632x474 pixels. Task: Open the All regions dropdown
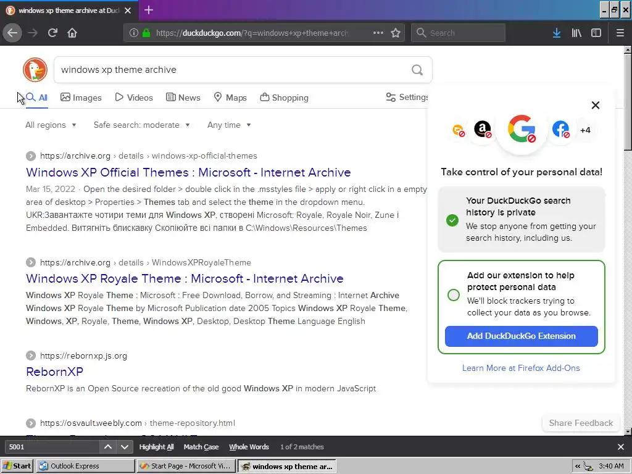51,125
